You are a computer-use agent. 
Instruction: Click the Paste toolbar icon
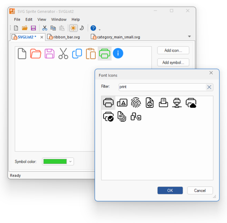[61, 28]
